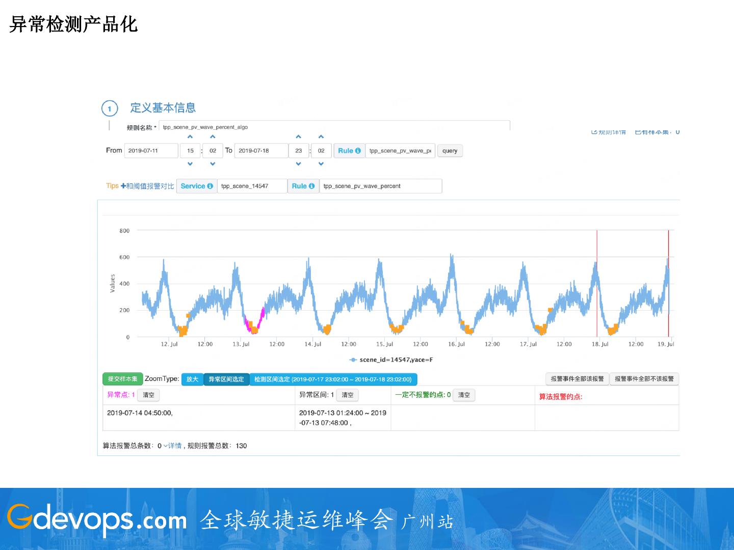Screen dimensions: 734x550
Task: Select the 检测区间选定 zoom type
Action: (333, 379)
